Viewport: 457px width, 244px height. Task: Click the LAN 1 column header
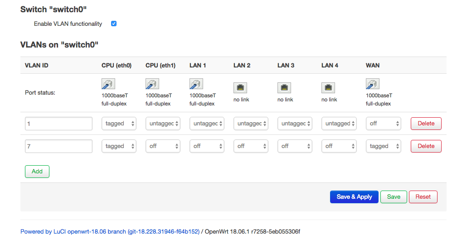pos(198,65)
